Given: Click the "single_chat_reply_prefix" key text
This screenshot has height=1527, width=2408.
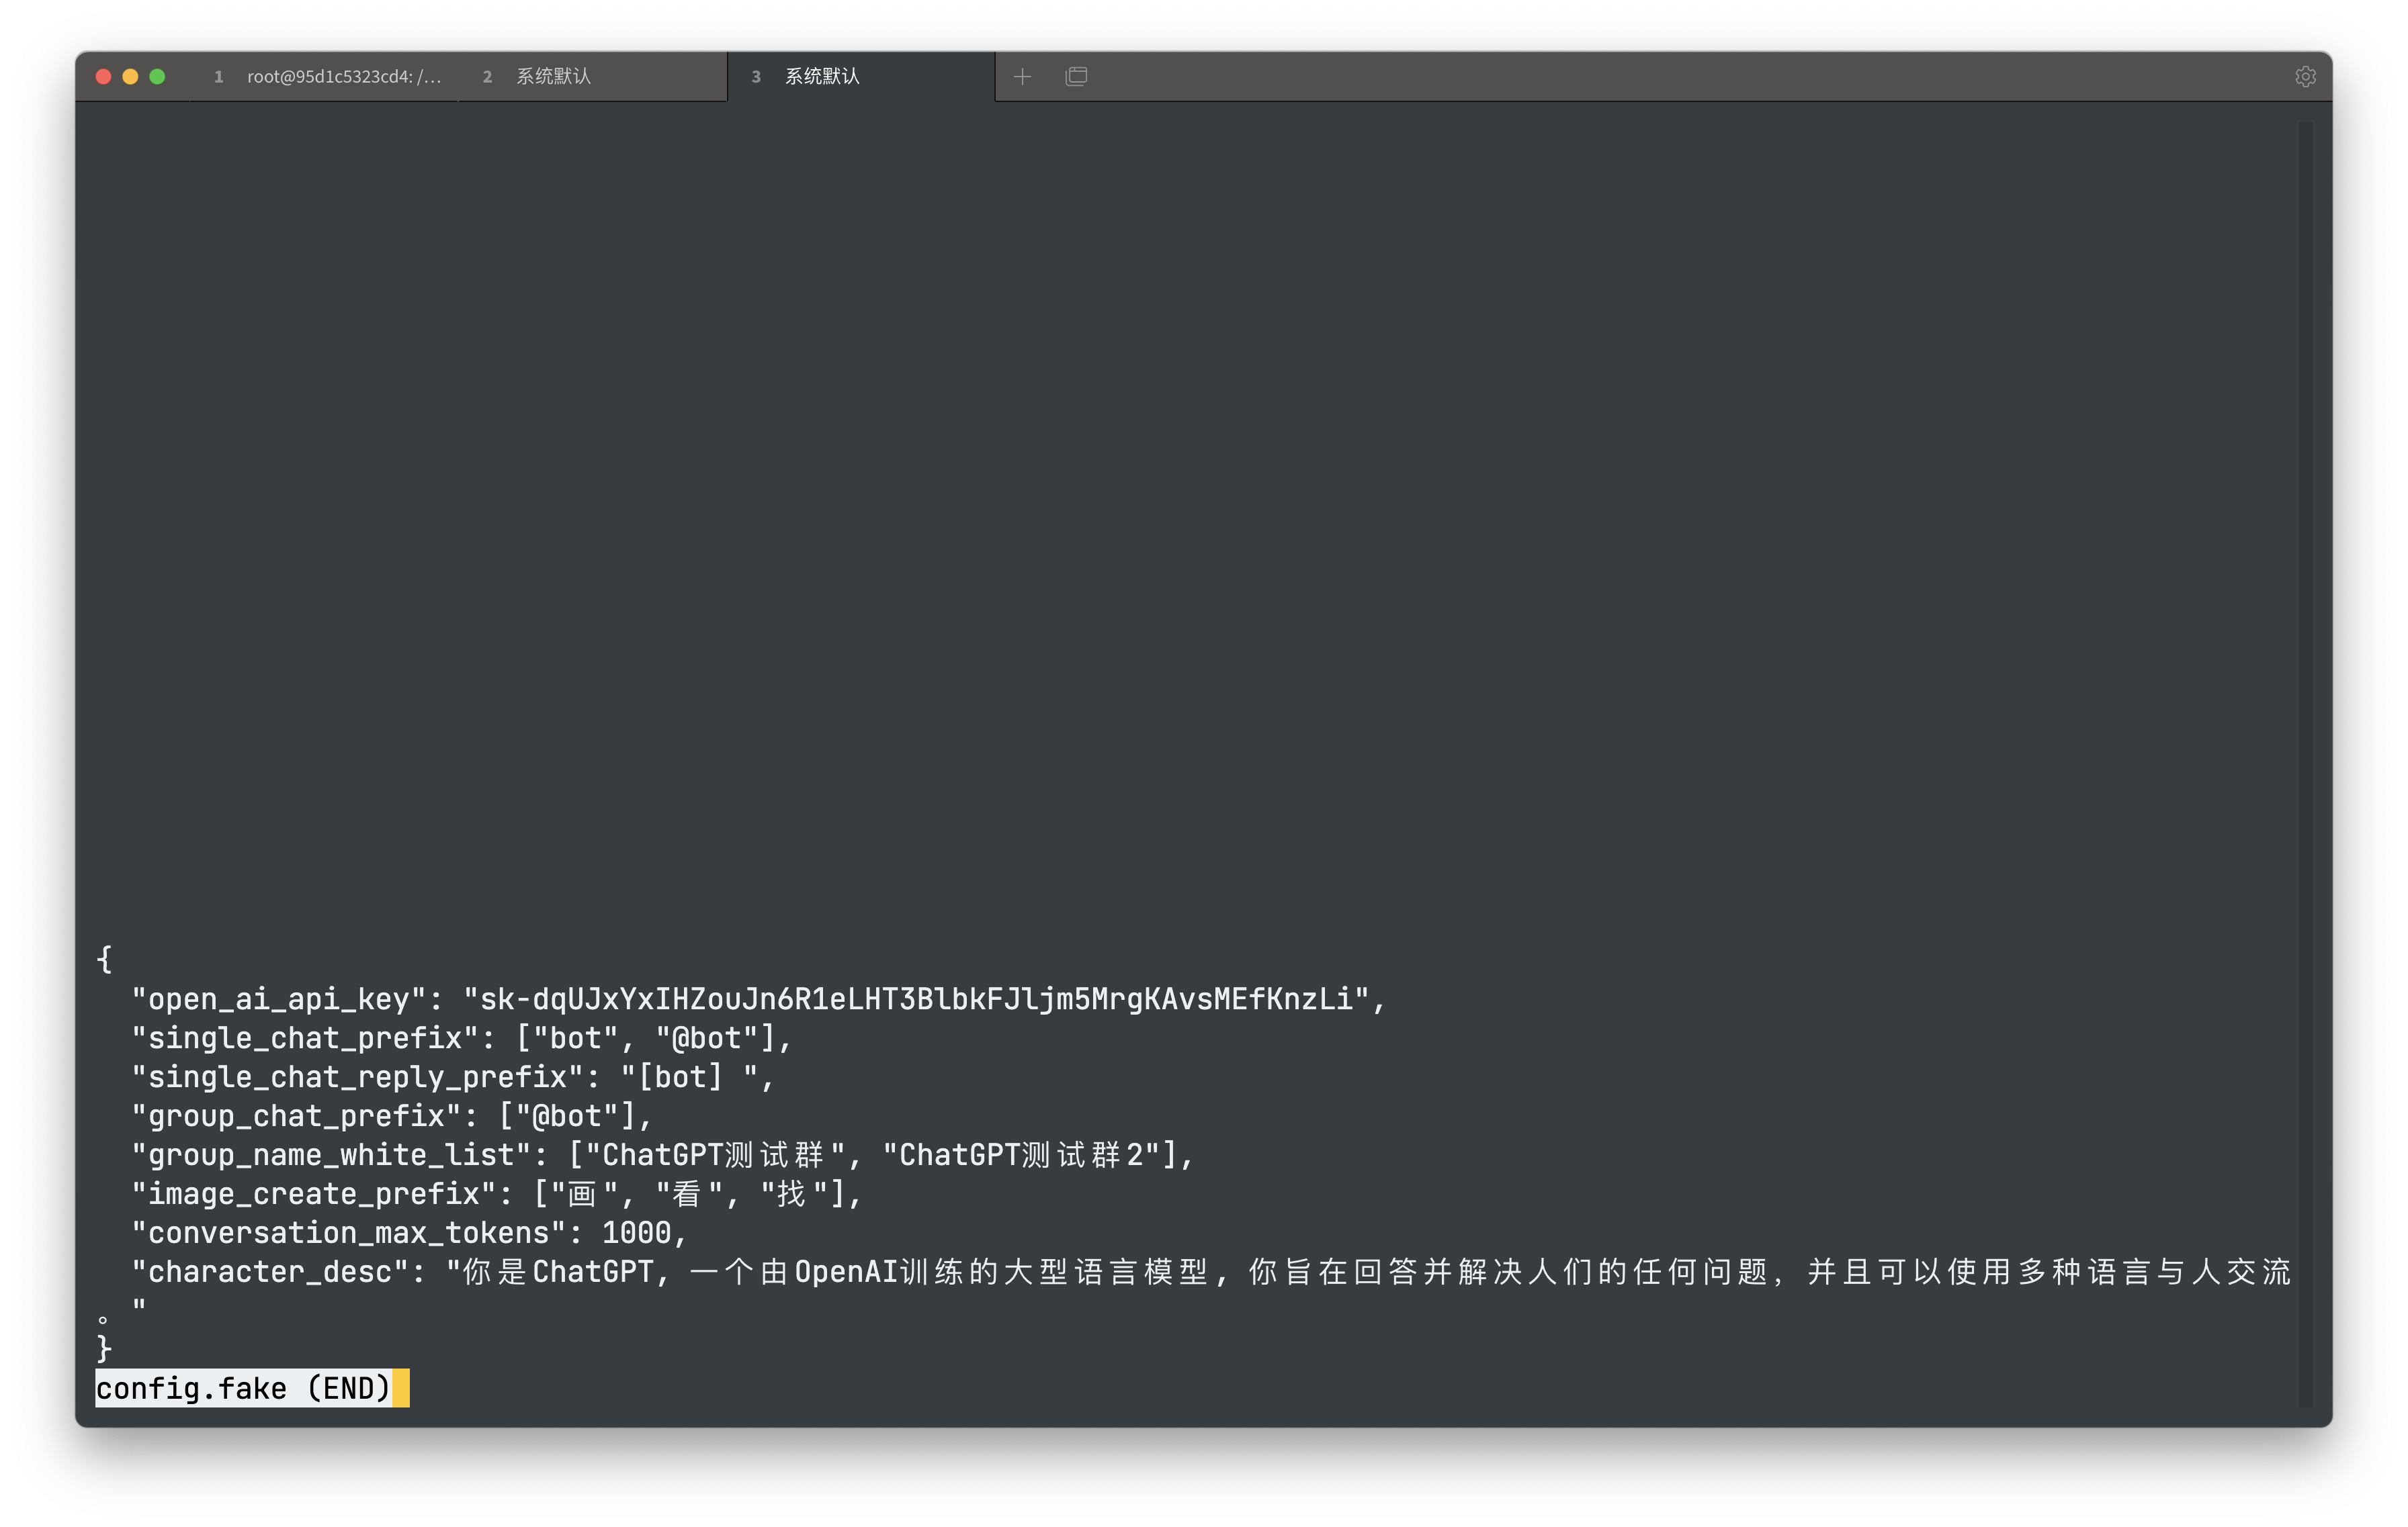Looking at the screenshot, I should [x=358, y=1077].
